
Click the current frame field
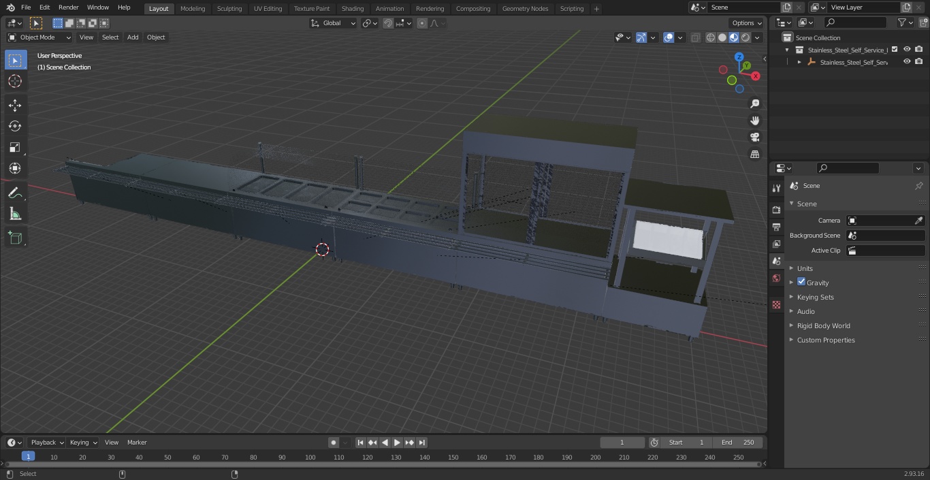point(622,443)
